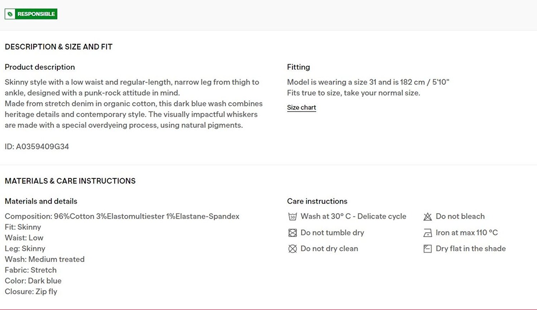This screenshot has height=310, width=537.
Task: Click the Materials and details subheading
Action: tap(41, 201)
